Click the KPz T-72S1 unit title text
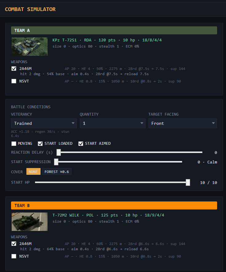The width and height of the screenshot is (226, 272). pos(107,40)
